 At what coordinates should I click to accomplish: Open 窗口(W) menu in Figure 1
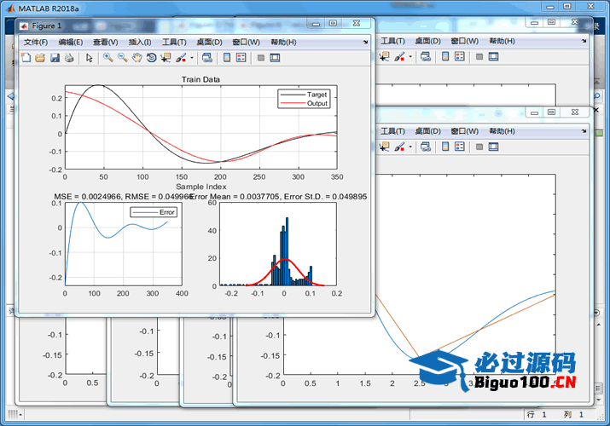246,42
